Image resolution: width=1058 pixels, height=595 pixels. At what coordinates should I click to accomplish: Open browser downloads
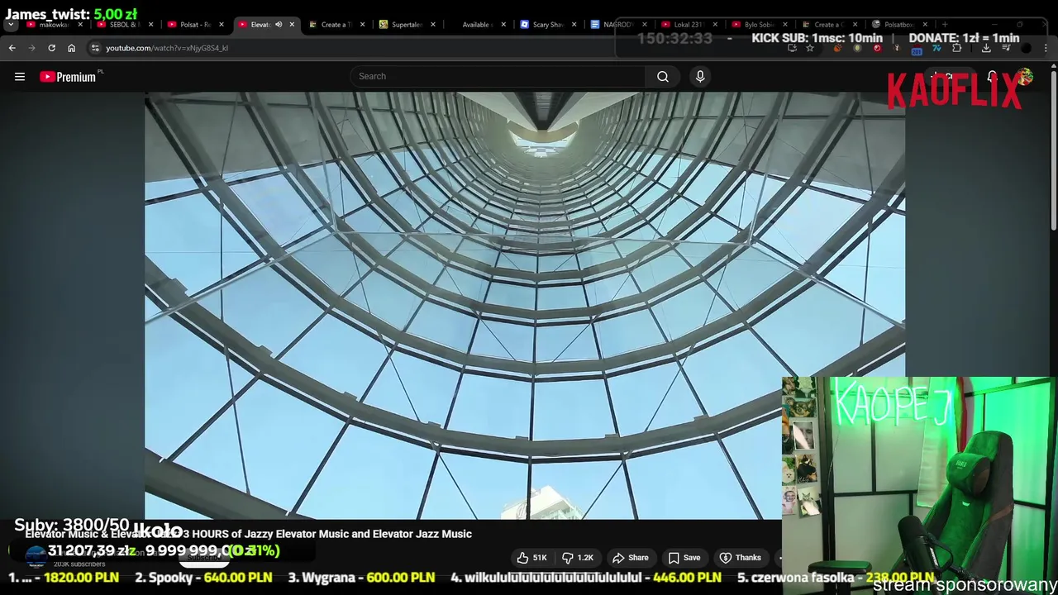[x=986, y=48]
